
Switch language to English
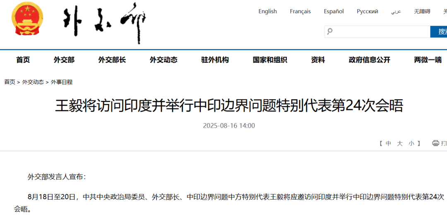tap(268, 12)
